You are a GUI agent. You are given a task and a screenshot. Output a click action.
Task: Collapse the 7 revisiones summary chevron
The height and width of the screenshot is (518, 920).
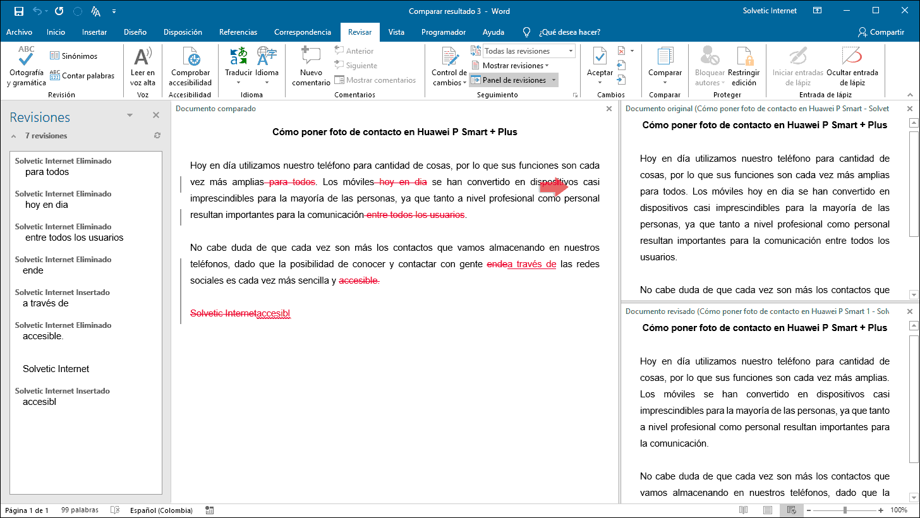point(14,136)
